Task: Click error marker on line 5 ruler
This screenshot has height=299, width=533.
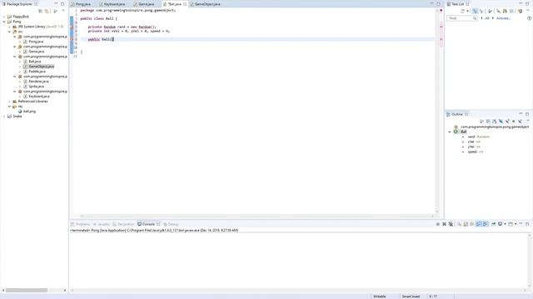Action: click(x=72, y=27)
